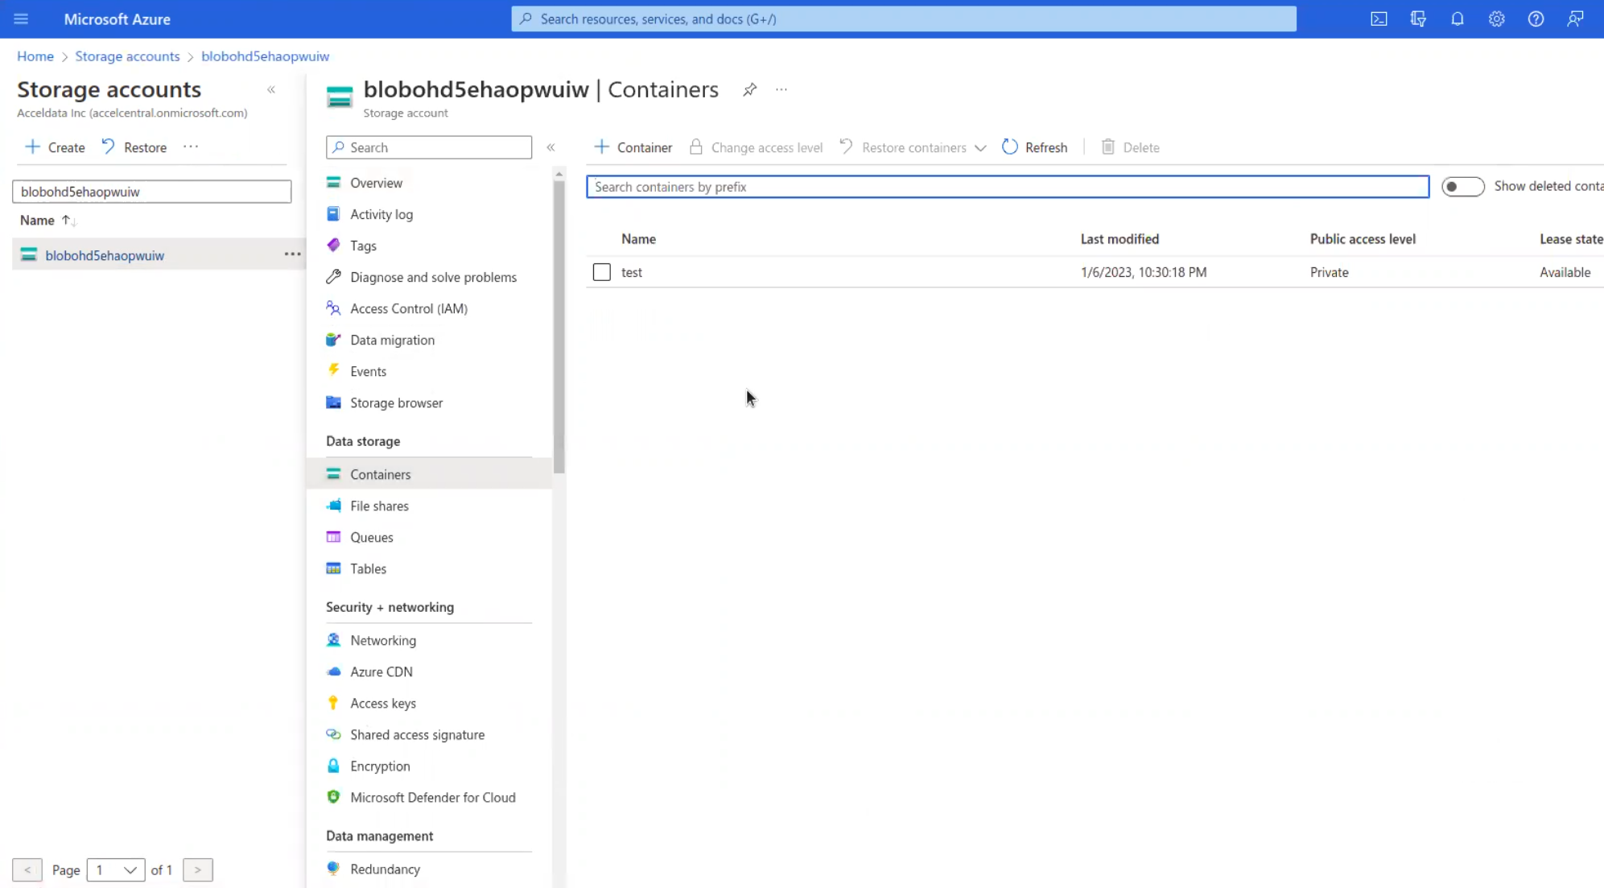Viewport: 1604px width, 888px height.
Task: Open more options next to Containers title
Action: (781, 89)
